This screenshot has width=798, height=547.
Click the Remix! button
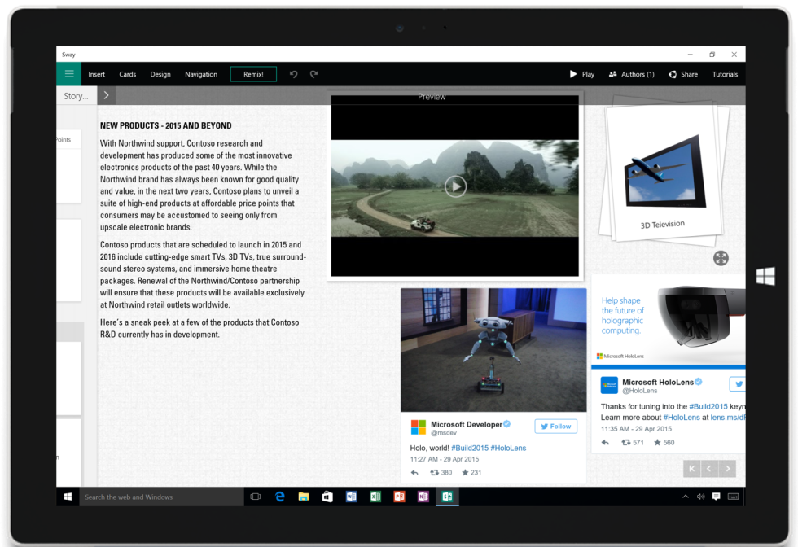click(x=253, y=74)
